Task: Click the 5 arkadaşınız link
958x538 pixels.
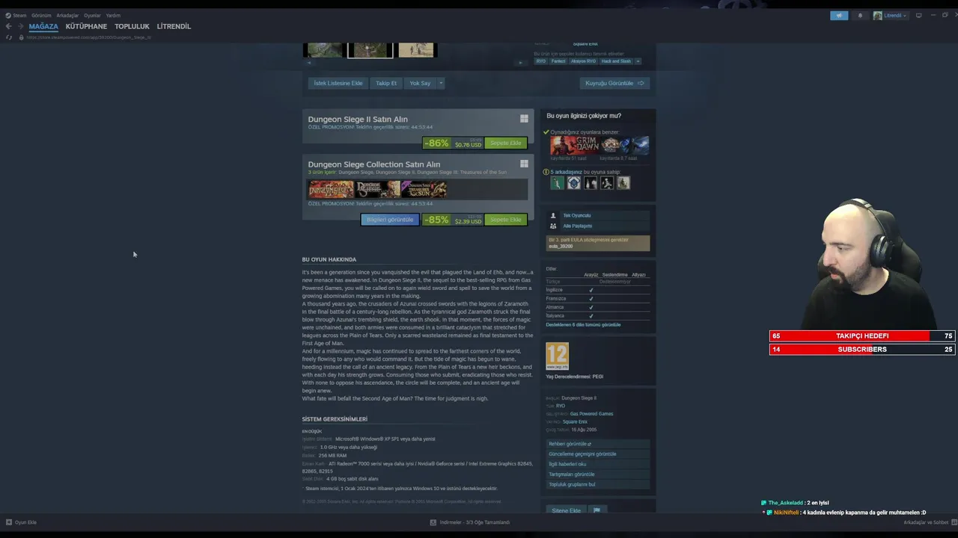Action: click(566, 172)
